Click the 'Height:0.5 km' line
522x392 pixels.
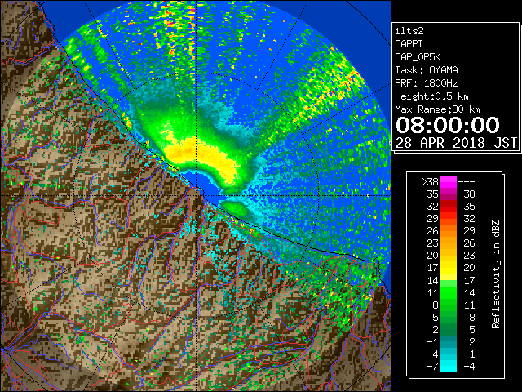[431, 96]
